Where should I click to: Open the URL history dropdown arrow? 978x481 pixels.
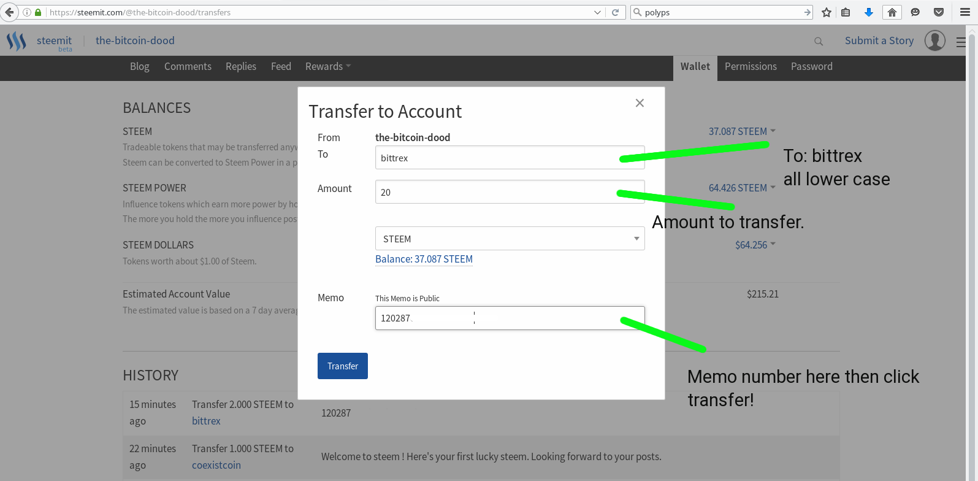[598, 12]
